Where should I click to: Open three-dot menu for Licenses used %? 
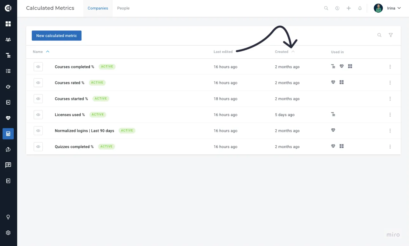point(390,115)
